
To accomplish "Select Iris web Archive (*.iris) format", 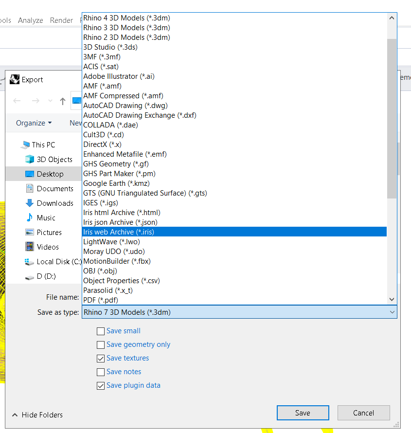I will (x=234, y=232).
